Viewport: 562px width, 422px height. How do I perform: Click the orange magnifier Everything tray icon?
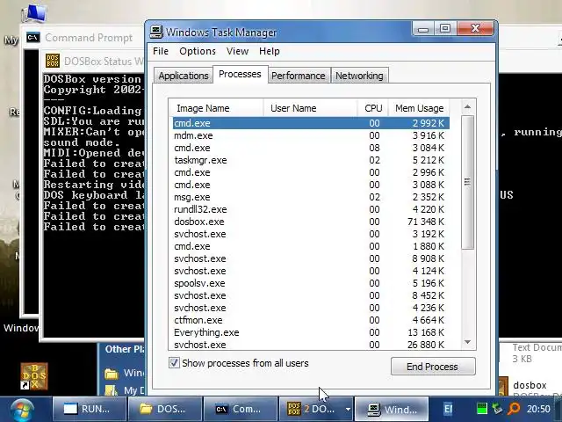point(514,409)
